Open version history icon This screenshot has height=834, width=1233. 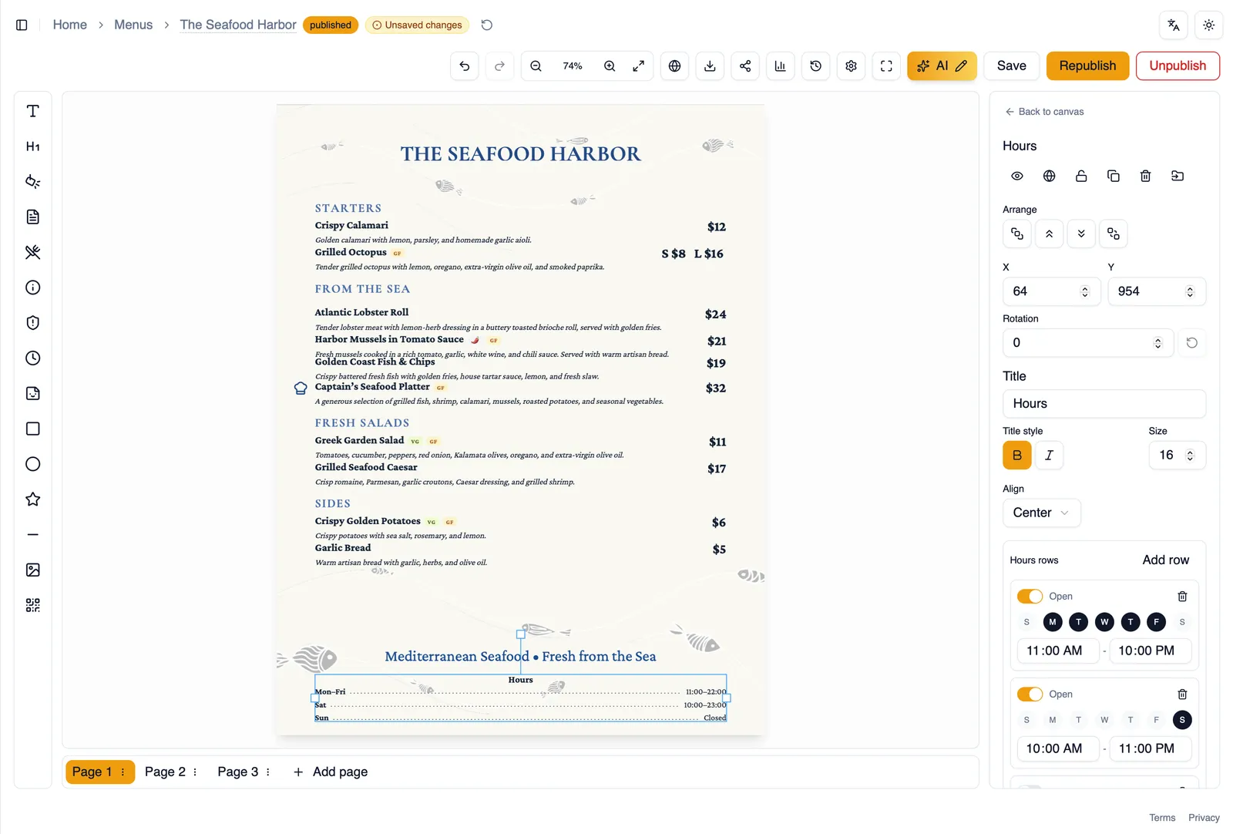pos(815,66)
